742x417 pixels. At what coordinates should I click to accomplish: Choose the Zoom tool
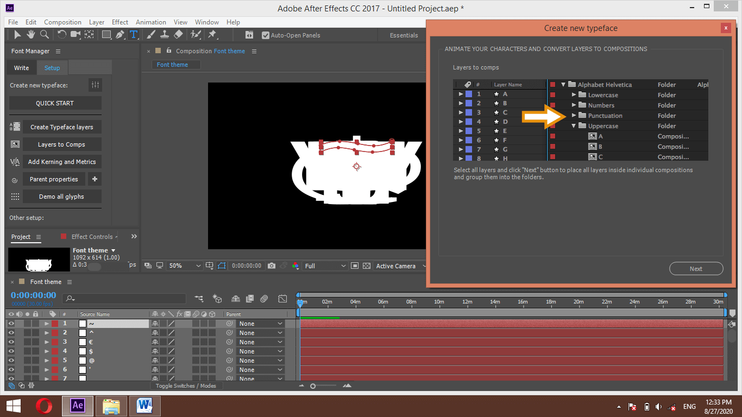click(x=43, y=34)
